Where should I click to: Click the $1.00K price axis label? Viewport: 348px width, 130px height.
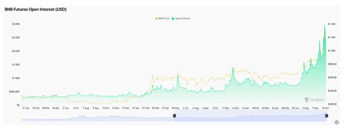332,51
